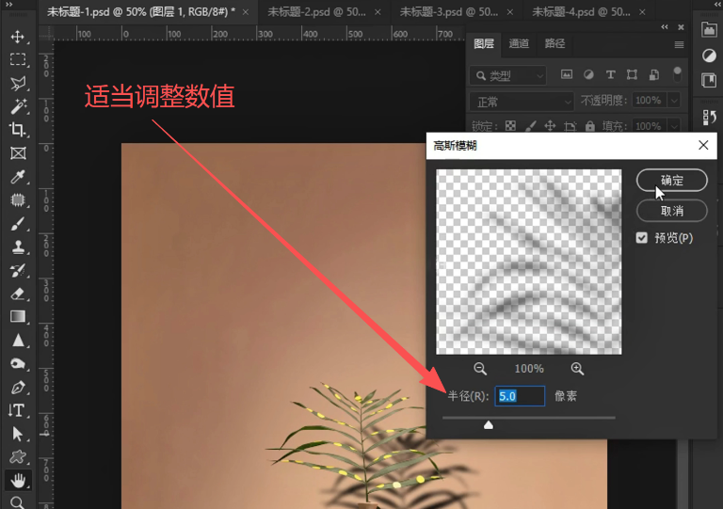Select the History Brush tool
The image size is (723, 509).
pos(18,270)
